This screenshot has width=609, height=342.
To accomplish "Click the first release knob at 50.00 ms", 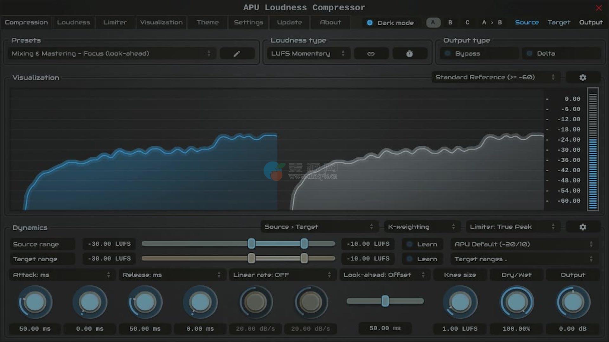I will [145, 302].
